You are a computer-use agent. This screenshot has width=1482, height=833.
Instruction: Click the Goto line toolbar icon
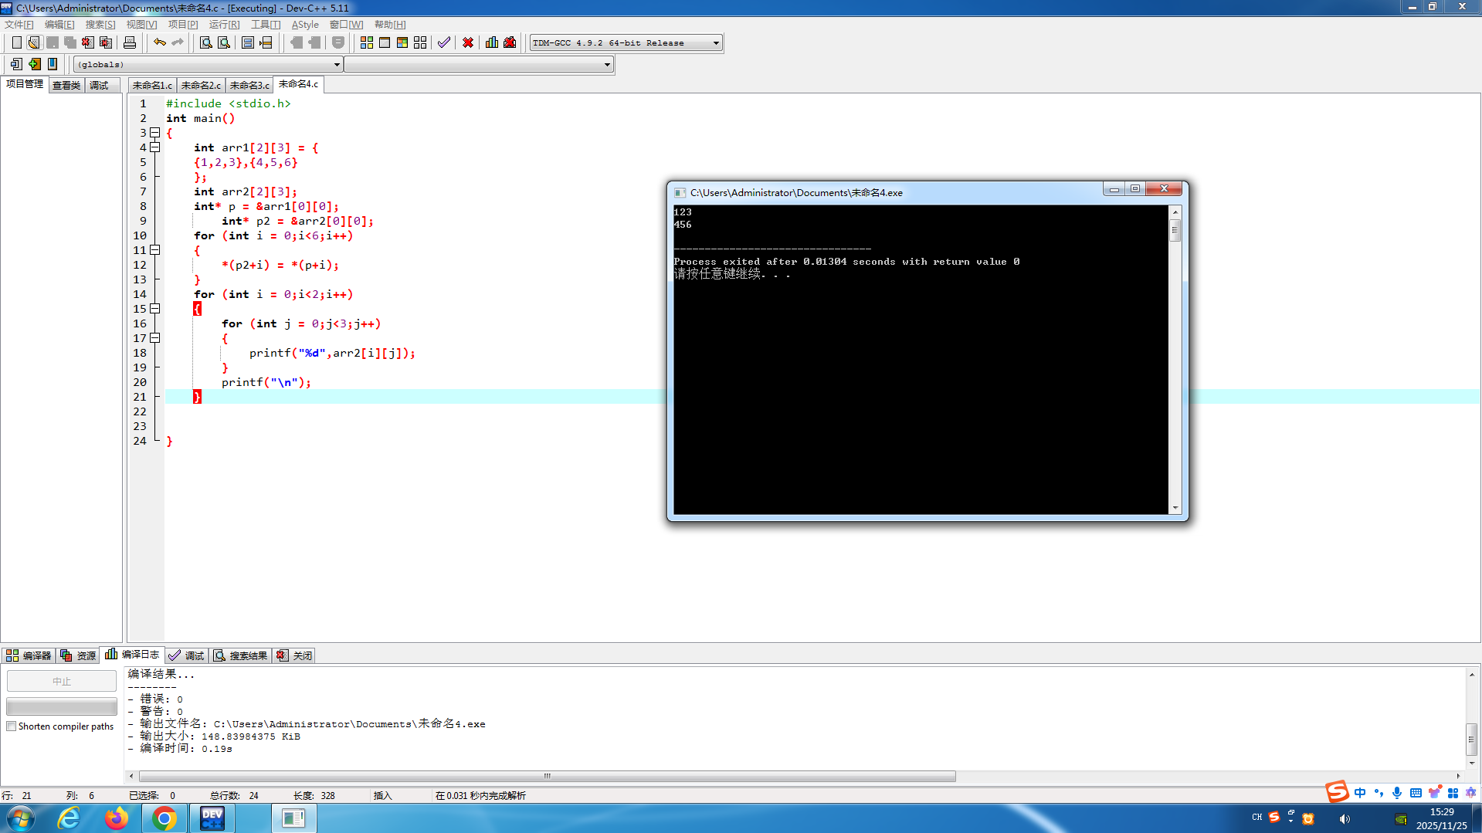pos(266,42)
